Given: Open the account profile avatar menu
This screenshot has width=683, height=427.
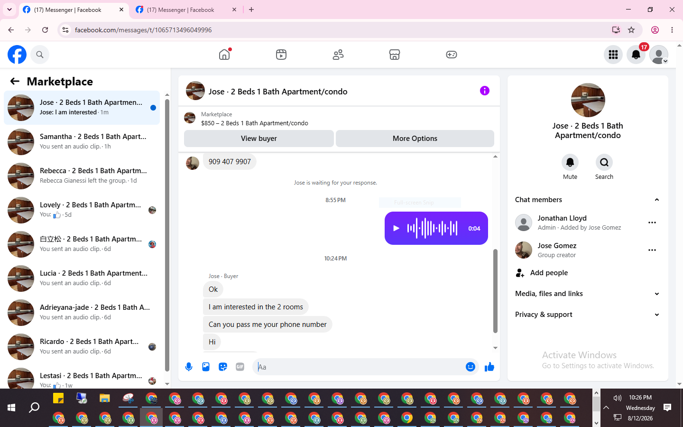Looking at the screenshot, I should pyautogui.click(x=659, y=55).
